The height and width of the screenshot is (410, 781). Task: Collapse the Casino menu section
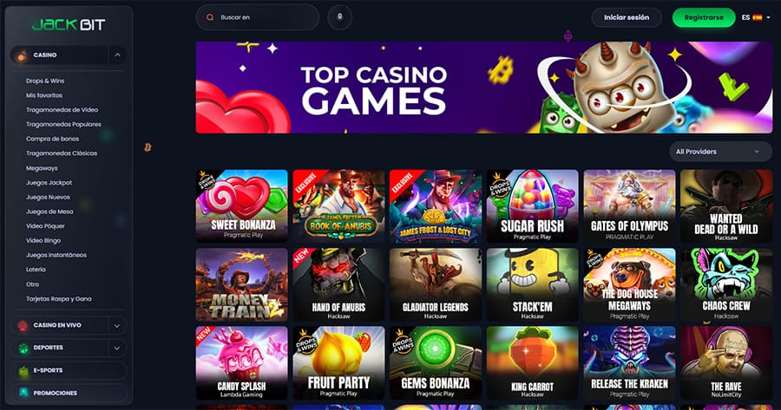point(117,55)
